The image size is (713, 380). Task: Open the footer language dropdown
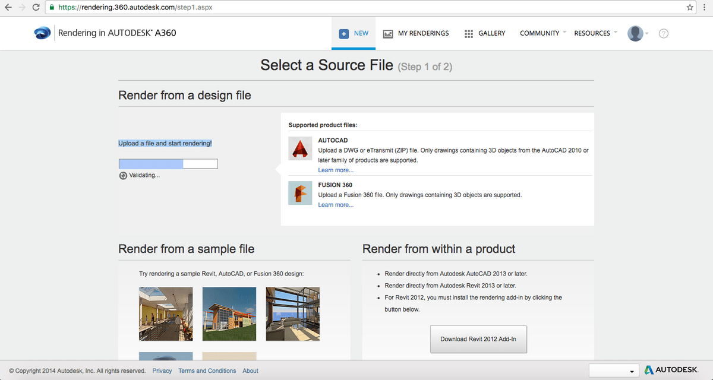(614, 370)
